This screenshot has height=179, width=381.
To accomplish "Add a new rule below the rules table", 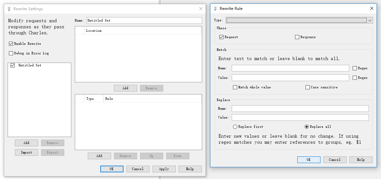I will tap(99, 156).
